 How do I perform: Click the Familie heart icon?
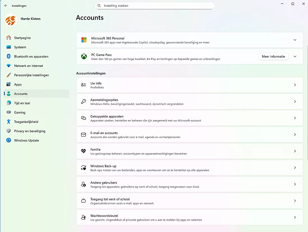(83, 151)
